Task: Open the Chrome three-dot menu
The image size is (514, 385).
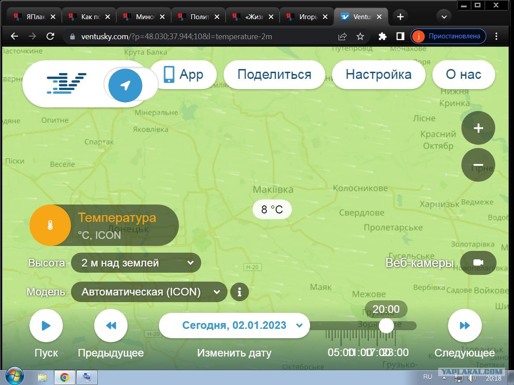Action: (x=496, y=37)
